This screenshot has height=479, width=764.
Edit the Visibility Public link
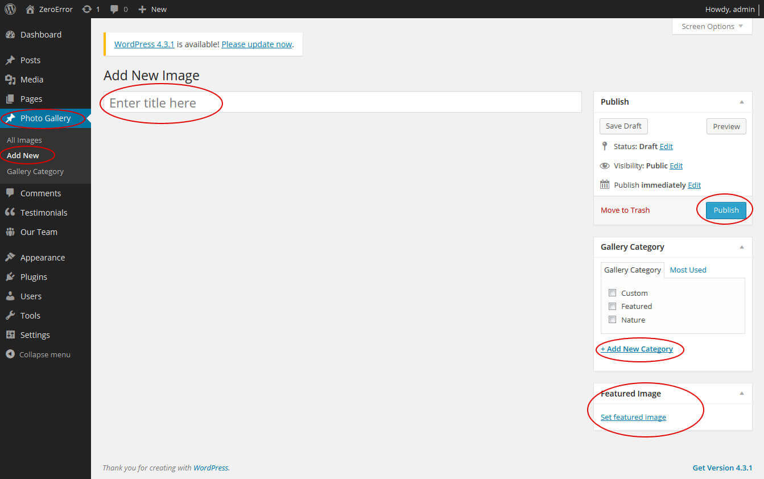coord(676,166)
